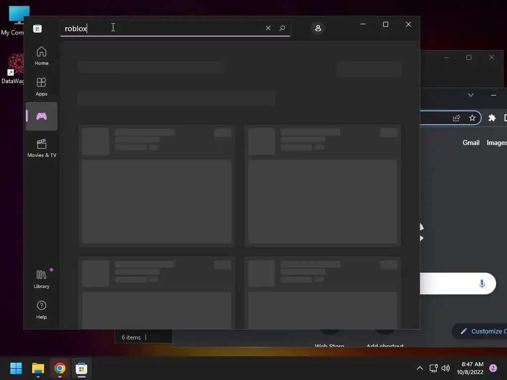Click Chrome's share page icon
This screenshot has height=380, width=507.
456,118
